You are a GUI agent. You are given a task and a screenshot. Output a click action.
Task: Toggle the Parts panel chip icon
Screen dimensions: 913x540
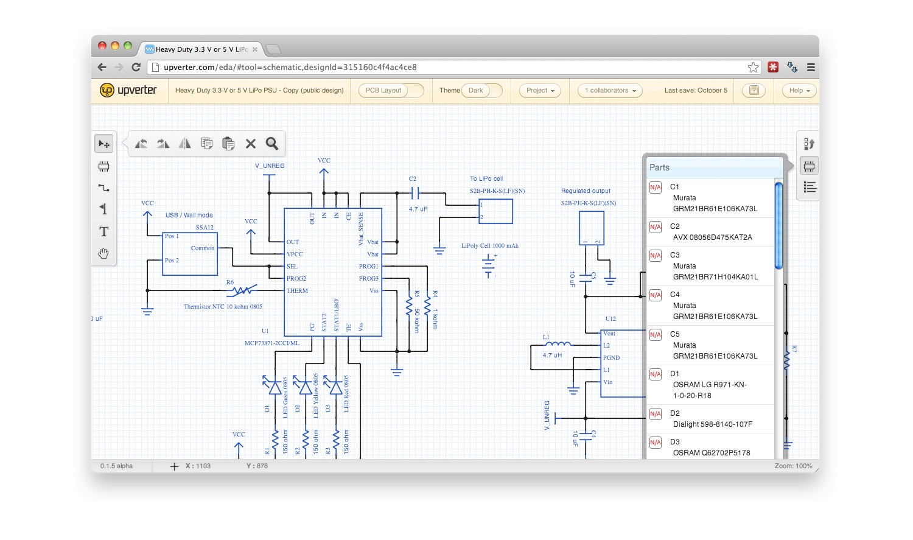(x=809, y=166)
